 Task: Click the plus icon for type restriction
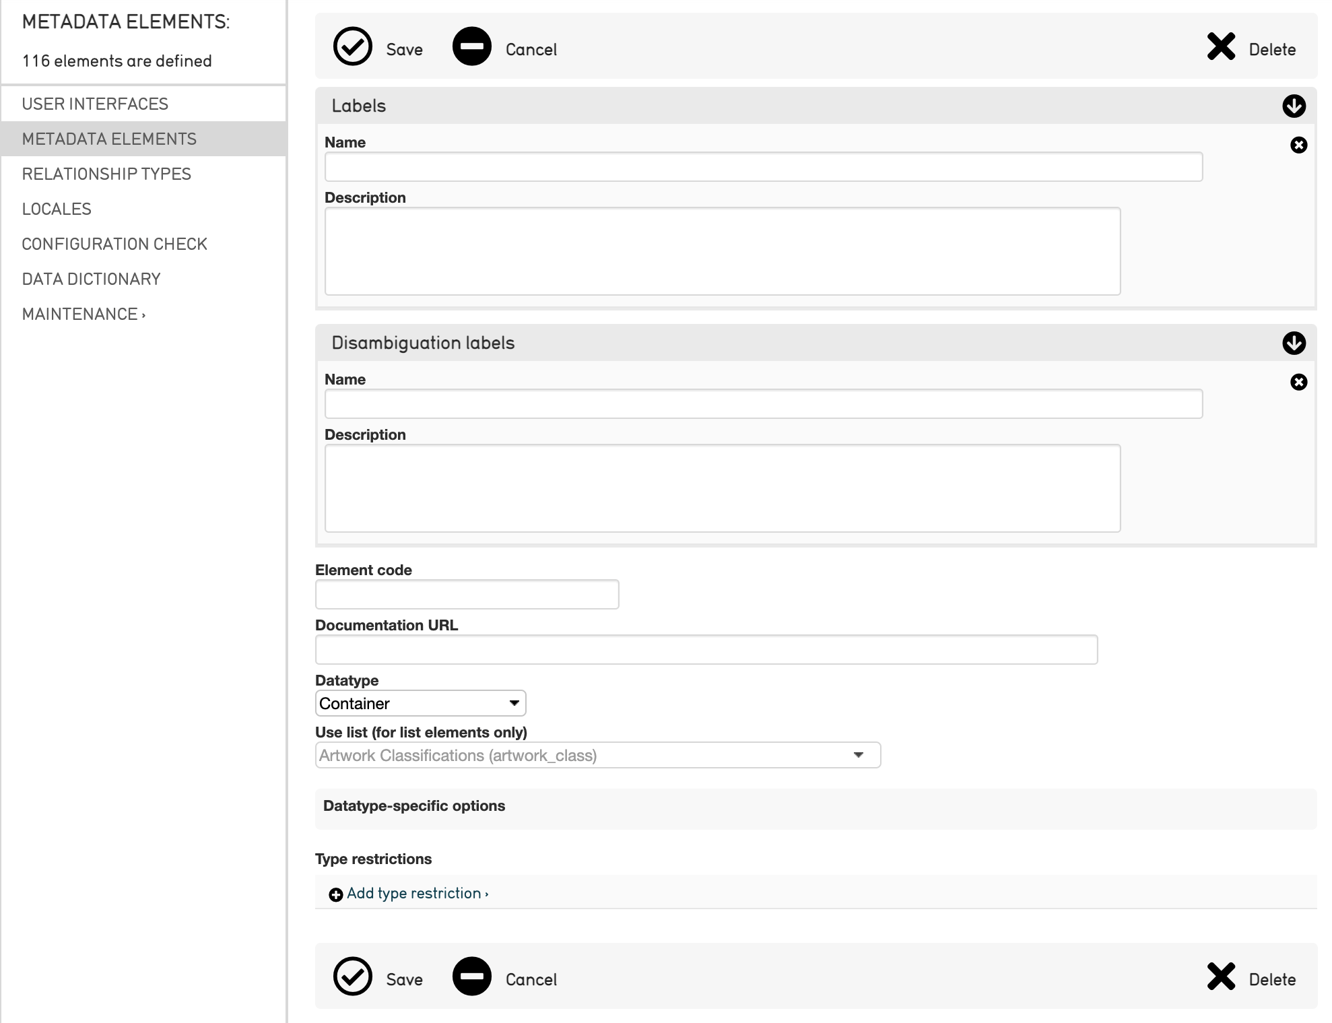coord(335,894)
